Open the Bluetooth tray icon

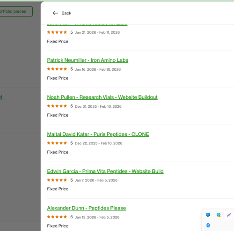pos(208,225)
